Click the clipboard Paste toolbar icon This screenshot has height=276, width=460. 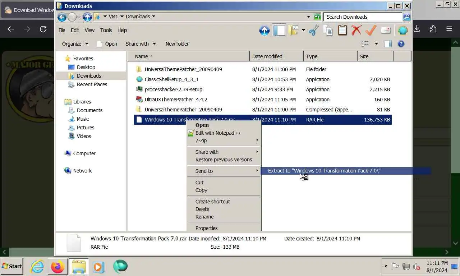coord(342,31)
